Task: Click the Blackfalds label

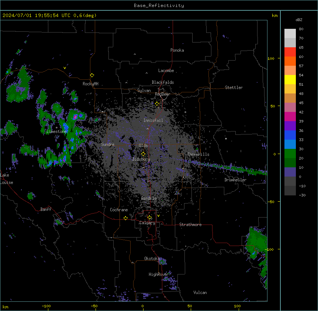Action: click(163, 82)
